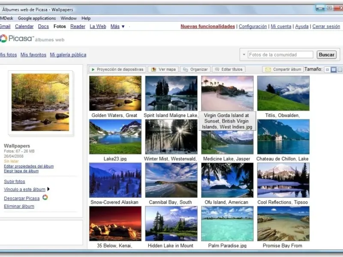343x257 pixels.
Task: Open Ofu Island, American thumbnail
Action: tap(227, 180)
